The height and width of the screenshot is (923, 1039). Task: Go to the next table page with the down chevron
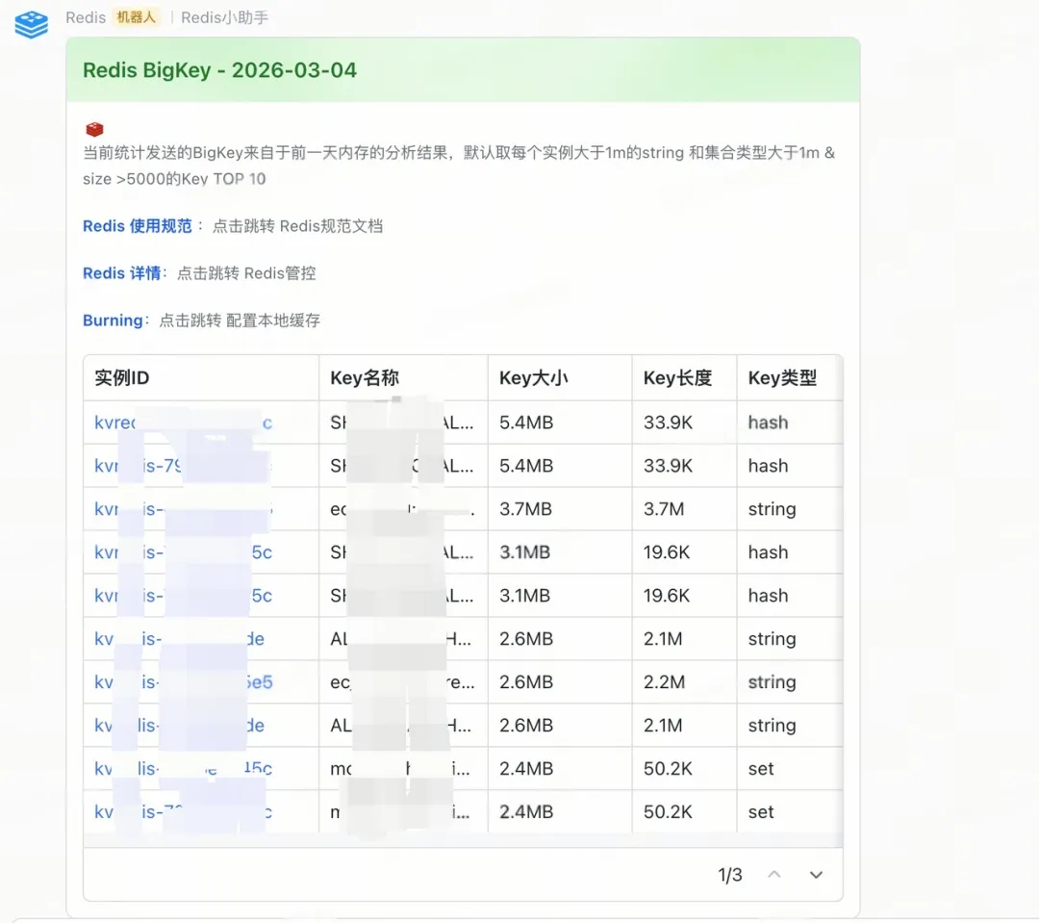point(817,875)
